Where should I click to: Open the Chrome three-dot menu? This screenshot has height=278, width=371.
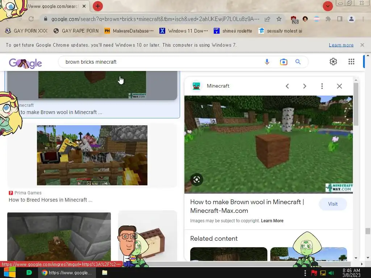[363, 19]
